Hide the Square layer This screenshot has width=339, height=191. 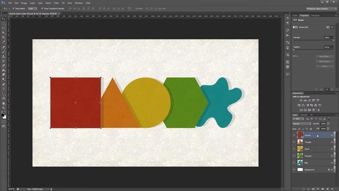[x=294, y=135]
